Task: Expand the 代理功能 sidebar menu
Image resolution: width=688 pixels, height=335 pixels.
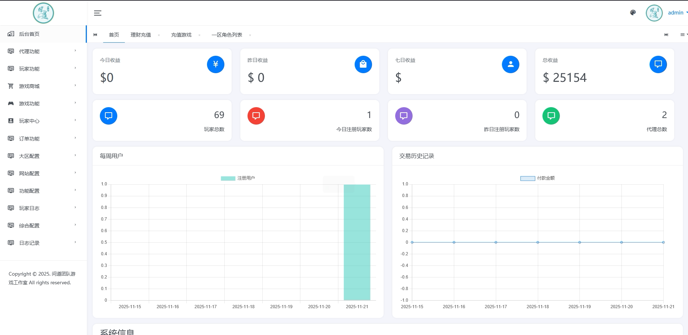Action: pos(43,51)
